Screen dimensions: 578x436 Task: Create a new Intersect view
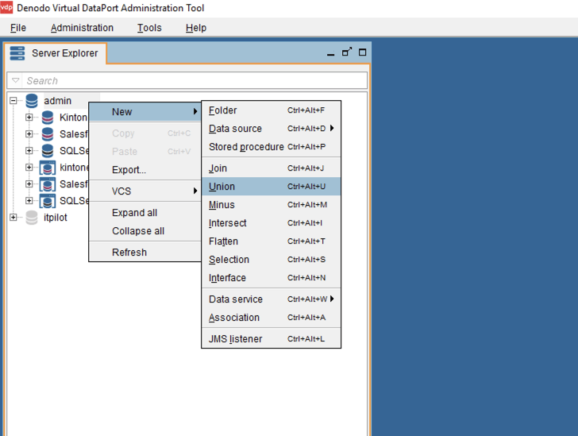(x=271, y=223)
